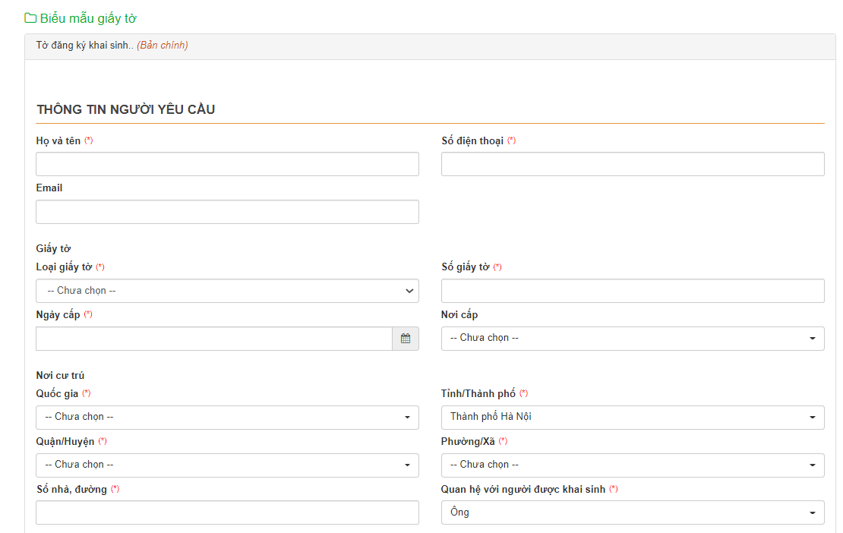Image resolution: width=843 pixels, height=533 pixels.
Task: Click the Tờ đăng ký khai sinh header
Action: click(84, 46)
